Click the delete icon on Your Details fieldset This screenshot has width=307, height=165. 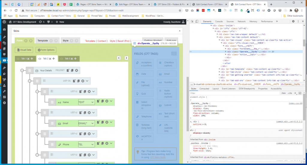click(76, 70)
